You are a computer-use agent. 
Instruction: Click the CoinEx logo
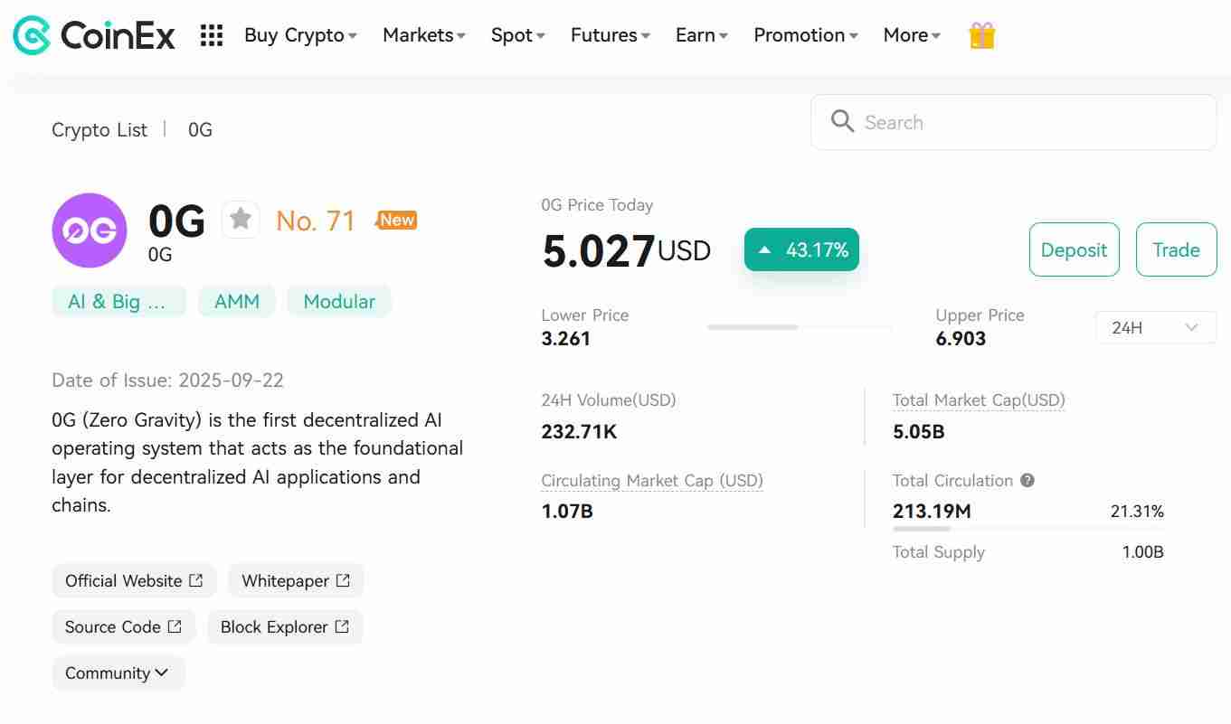coord(94,35)
